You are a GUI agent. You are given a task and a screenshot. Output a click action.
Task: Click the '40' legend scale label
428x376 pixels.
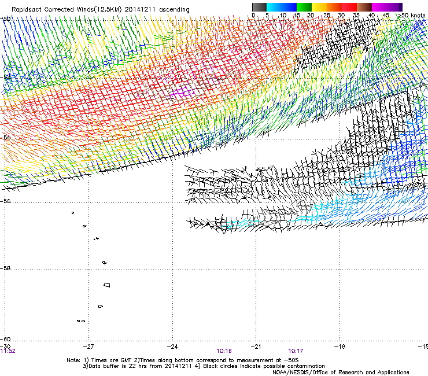tap(371, 15)
